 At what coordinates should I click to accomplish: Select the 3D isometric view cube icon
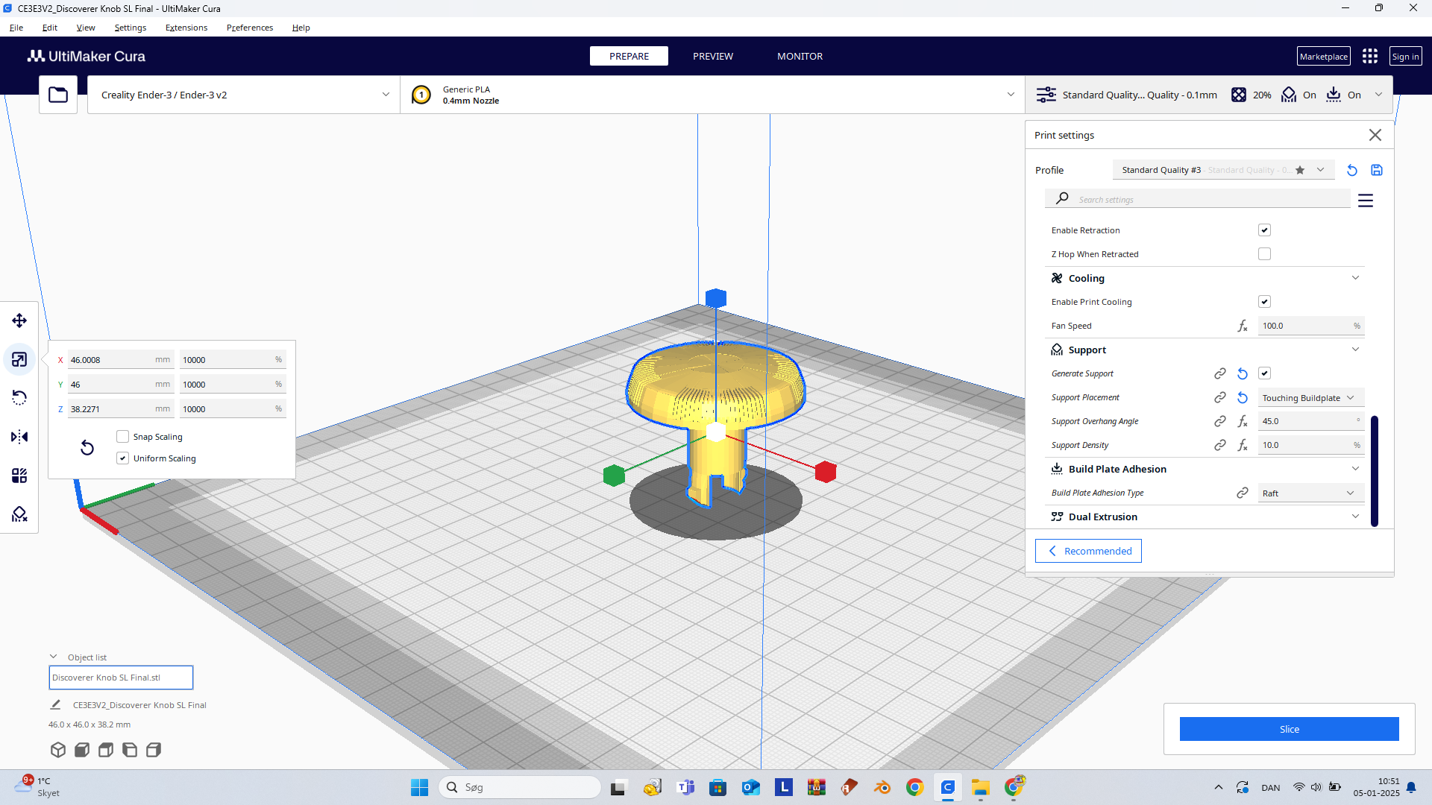(x=58, y=750)
